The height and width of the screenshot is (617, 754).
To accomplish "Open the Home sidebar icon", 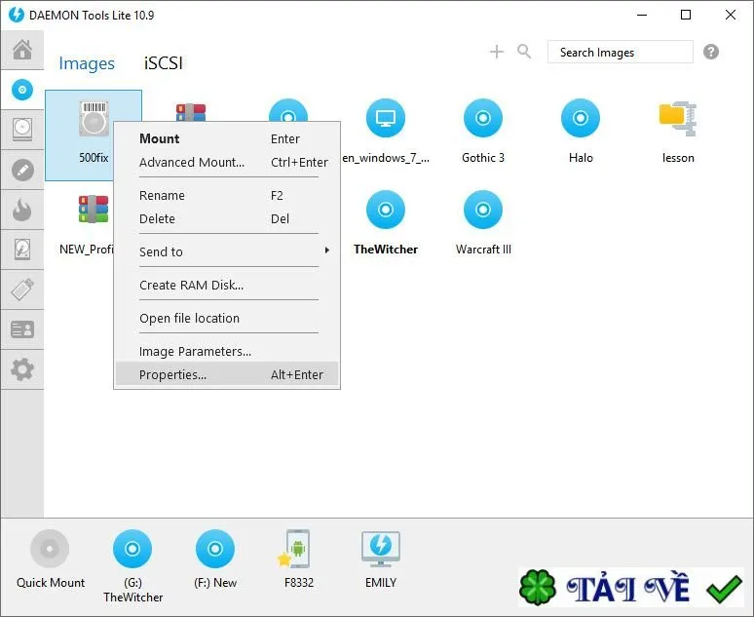I will coord(22,50).
